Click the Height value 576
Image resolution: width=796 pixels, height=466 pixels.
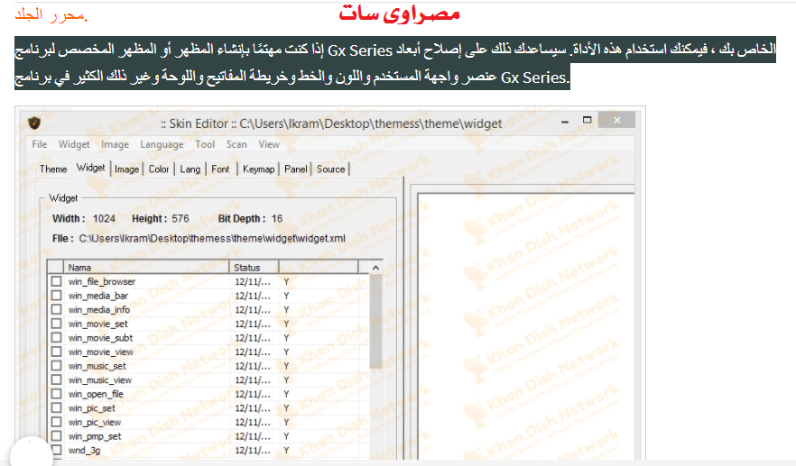click(180, 218)
